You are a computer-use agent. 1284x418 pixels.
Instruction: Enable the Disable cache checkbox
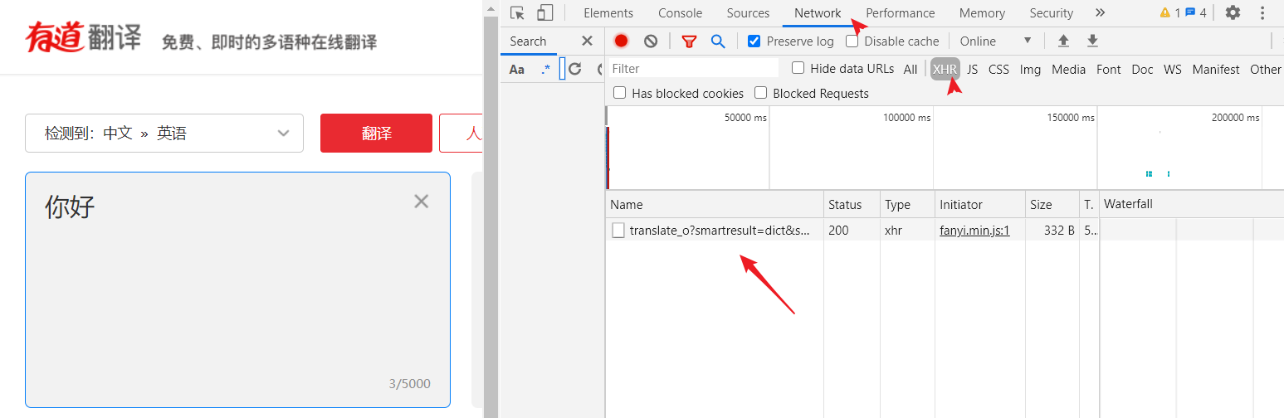(852, 41)
